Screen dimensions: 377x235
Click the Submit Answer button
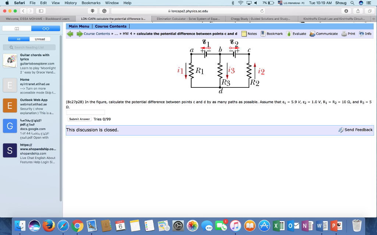[x=80, y=119]
